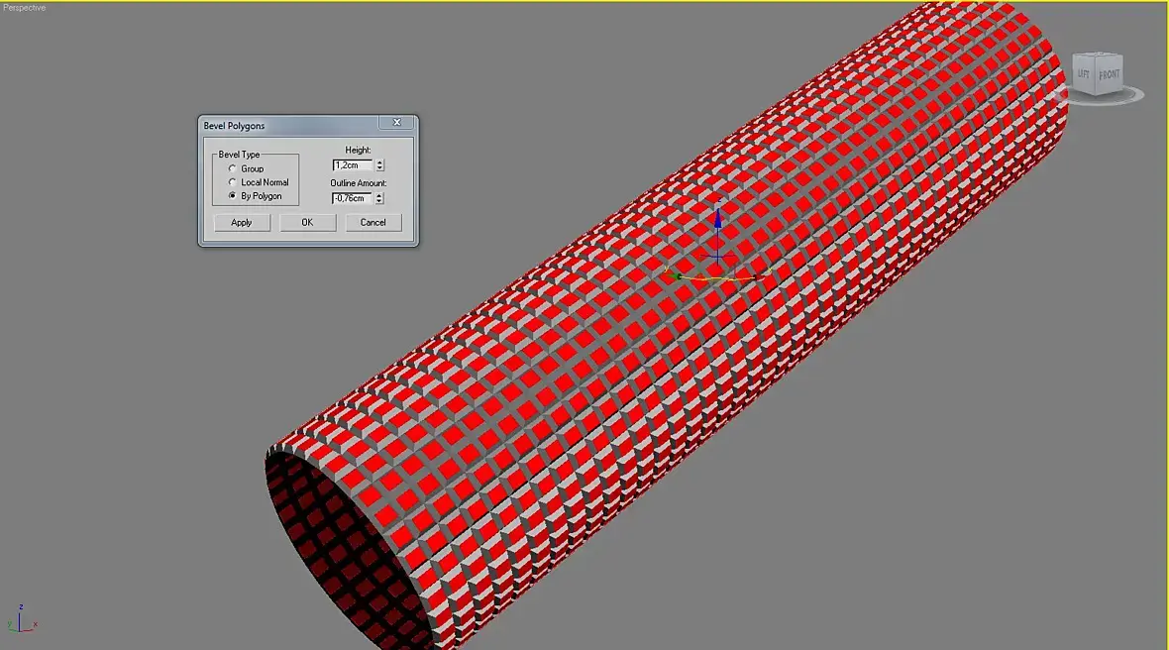Adjust the Outline Amount spinner arrows

coord(379,198)
